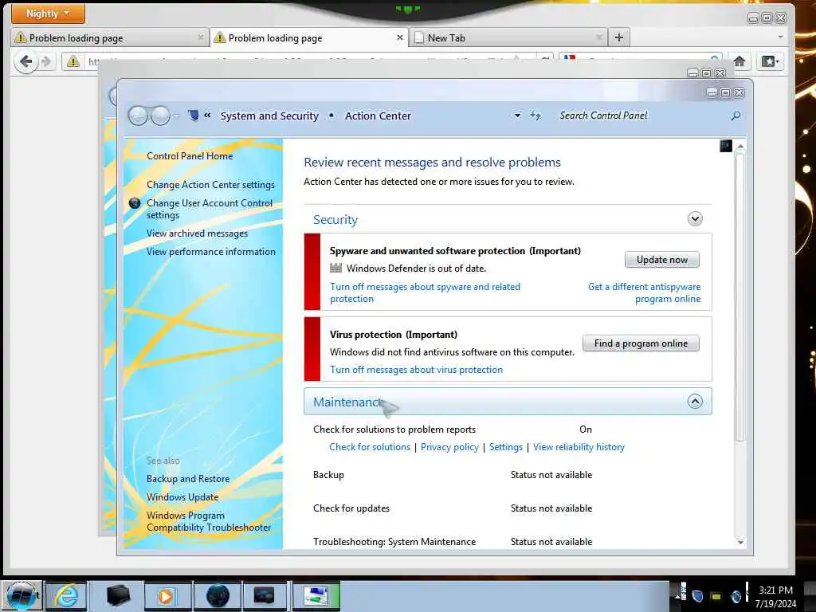Screen dimensions: 816x612
Task: Open Windows Media Player from taskbar
Action: pyautogui.click(x=167, y=596)
